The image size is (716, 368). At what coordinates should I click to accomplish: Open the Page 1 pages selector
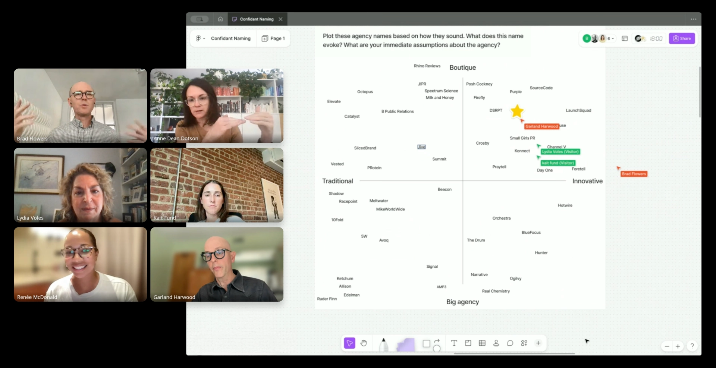coord(273,38)
